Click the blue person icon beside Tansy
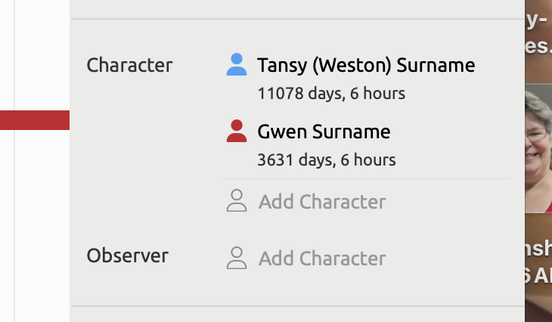The height and width of the screenshot is (322, 552). coord(237,65)
